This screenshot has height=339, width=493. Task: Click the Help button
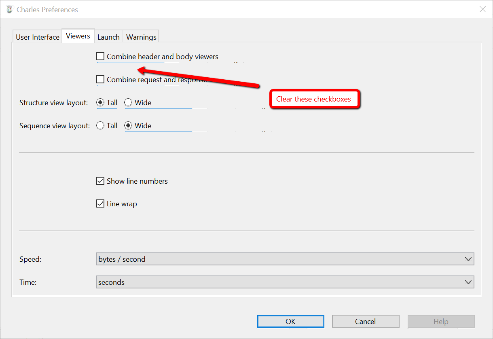point(441,322)
